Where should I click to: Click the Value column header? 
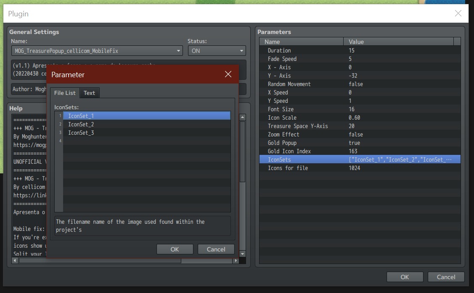click(398, 42)
